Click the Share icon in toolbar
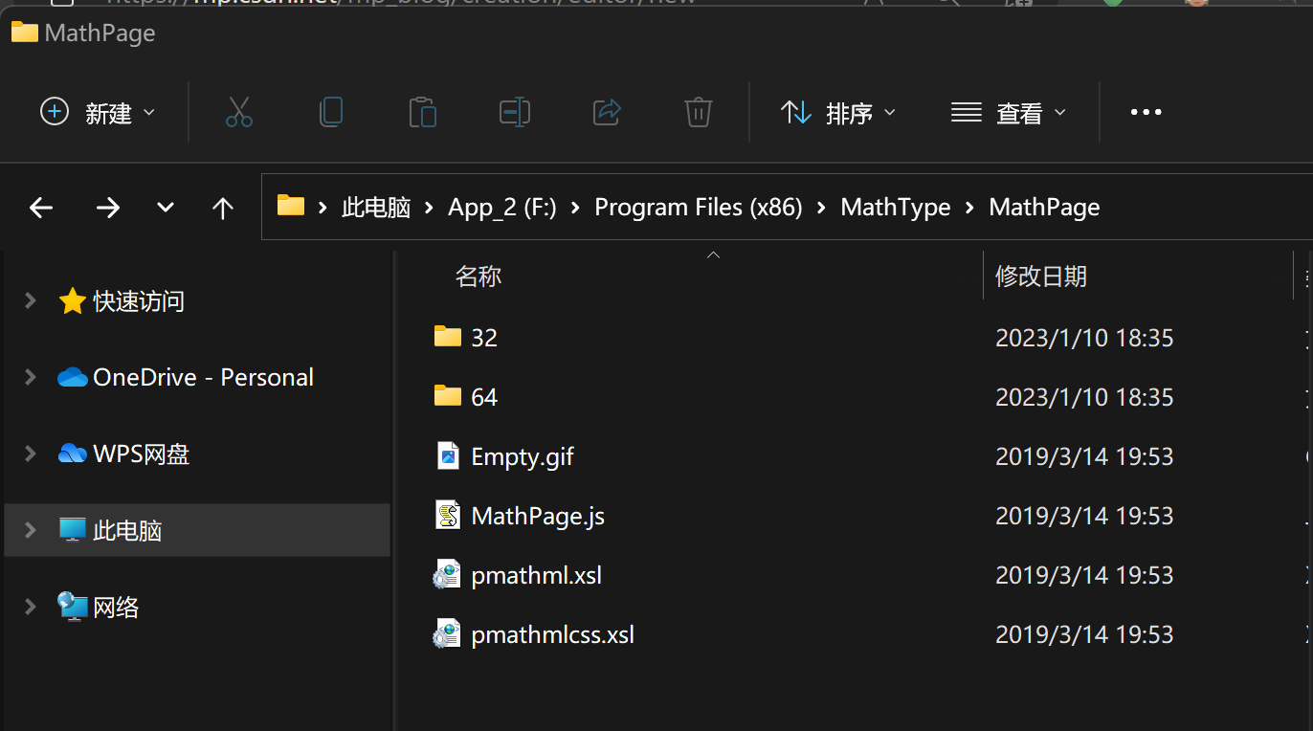This screenshot has height=731, width=1313. click(x=608, y=112)
